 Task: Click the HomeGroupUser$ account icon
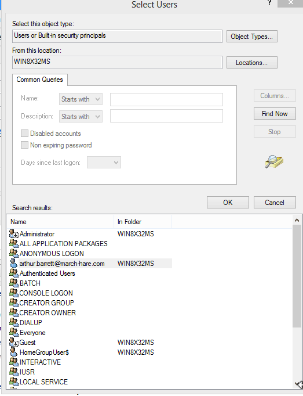13,352
